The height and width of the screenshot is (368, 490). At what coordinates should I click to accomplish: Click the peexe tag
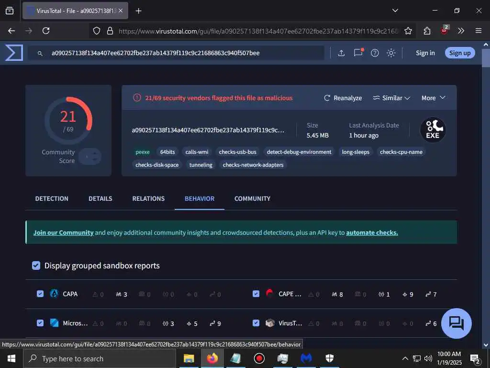tap(143, 152)
